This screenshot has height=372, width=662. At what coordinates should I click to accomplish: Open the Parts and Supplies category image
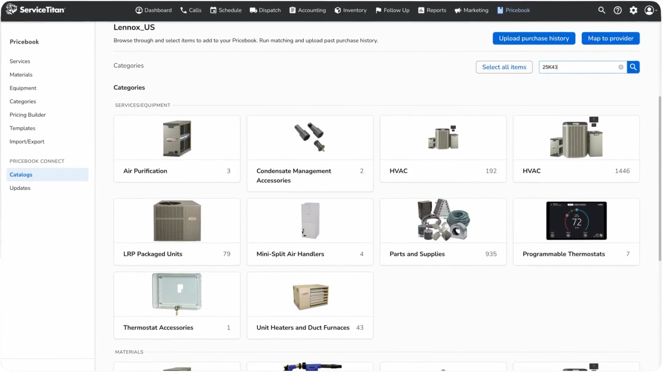pos(443,220)
